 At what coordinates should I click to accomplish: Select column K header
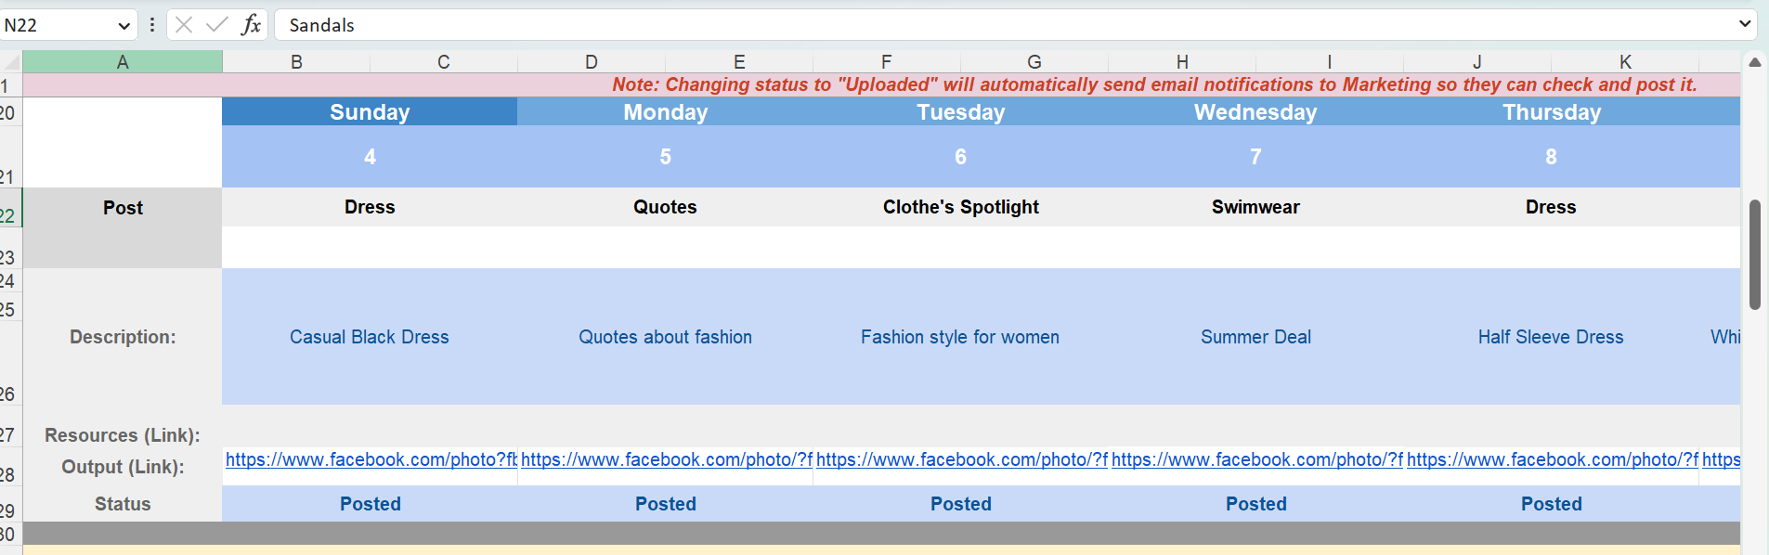tap(1625, 62)
